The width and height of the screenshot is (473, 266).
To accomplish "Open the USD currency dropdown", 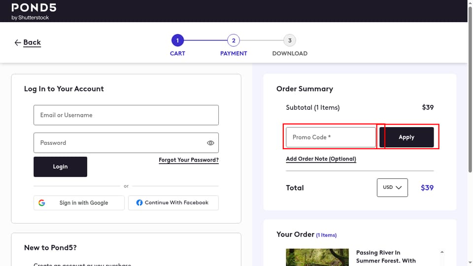I will pos(392,188).
